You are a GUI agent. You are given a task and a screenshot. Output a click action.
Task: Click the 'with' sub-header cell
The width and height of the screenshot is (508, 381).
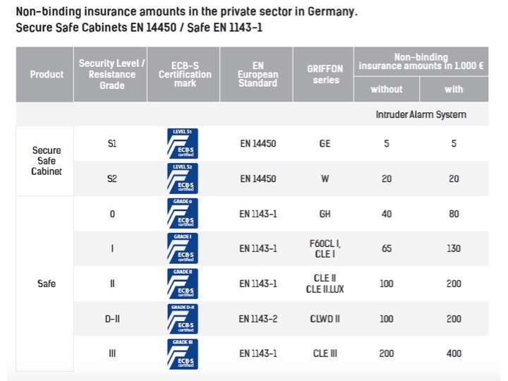[454, 89]
